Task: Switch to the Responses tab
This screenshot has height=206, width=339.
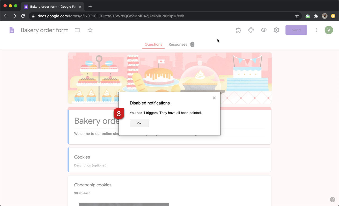Action: (178, 44)
